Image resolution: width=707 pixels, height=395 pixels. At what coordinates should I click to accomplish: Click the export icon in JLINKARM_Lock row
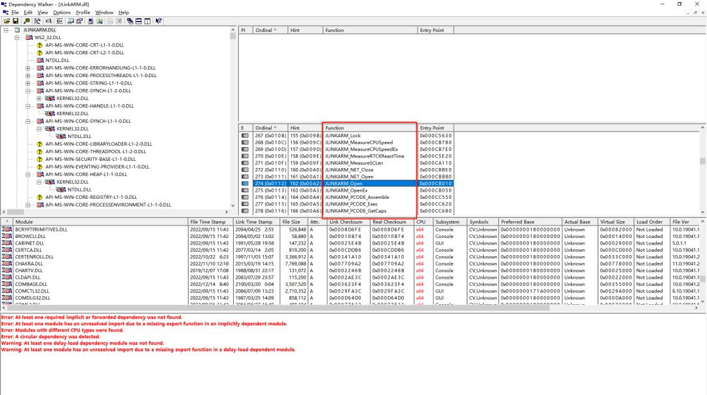[245, 135]
